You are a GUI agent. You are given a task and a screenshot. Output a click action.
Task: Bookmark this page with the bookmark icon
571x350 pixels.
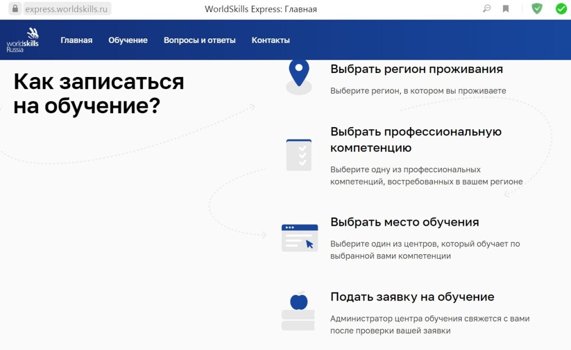pos(506,9)
